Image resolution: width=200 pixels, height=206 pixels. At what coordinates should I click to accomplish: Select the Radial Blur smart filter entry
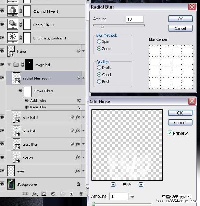coord(38,107)
